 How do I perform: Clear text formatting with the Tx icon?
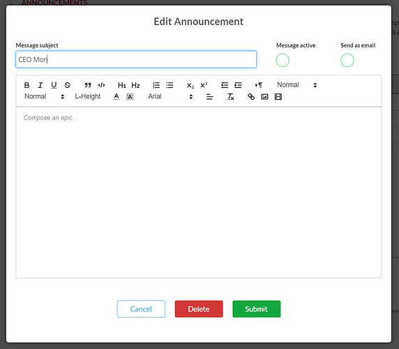[x=230, y=97]
